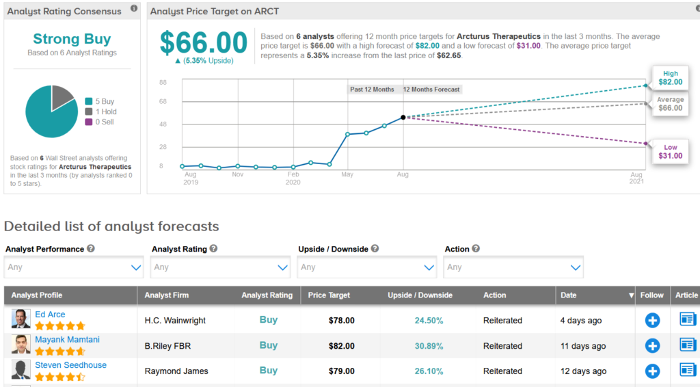Click gray 1 Hold legend swatch
This screenshot has width=700, height=387.
[89, 111]
